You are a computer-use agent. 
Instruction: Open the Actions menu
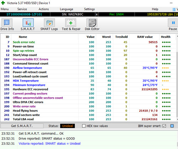(x=44, y=9)
